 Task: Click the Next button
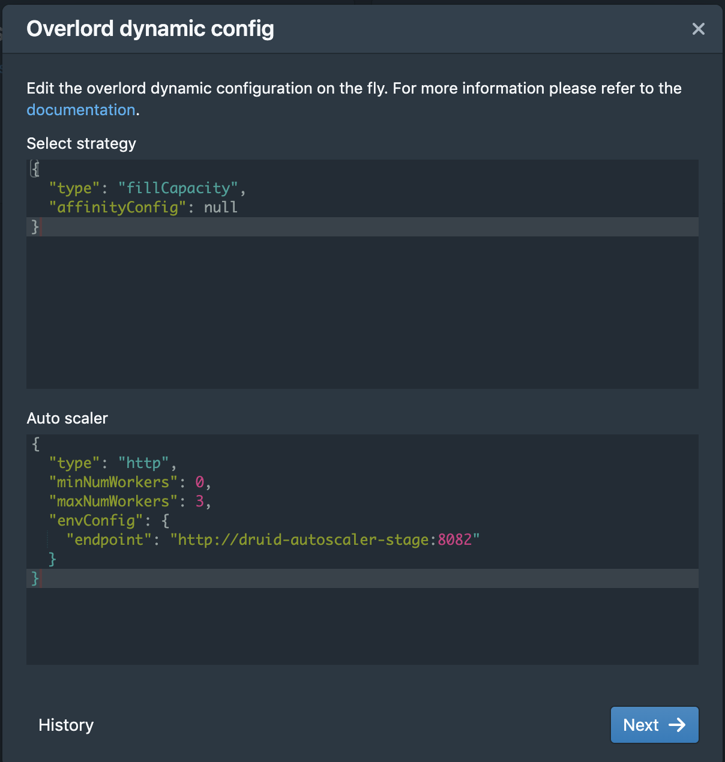[654, 725]
